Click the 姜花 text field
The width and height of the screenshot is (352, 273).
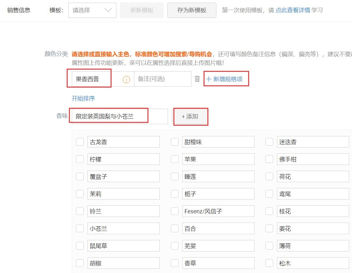tap(313, 228)
